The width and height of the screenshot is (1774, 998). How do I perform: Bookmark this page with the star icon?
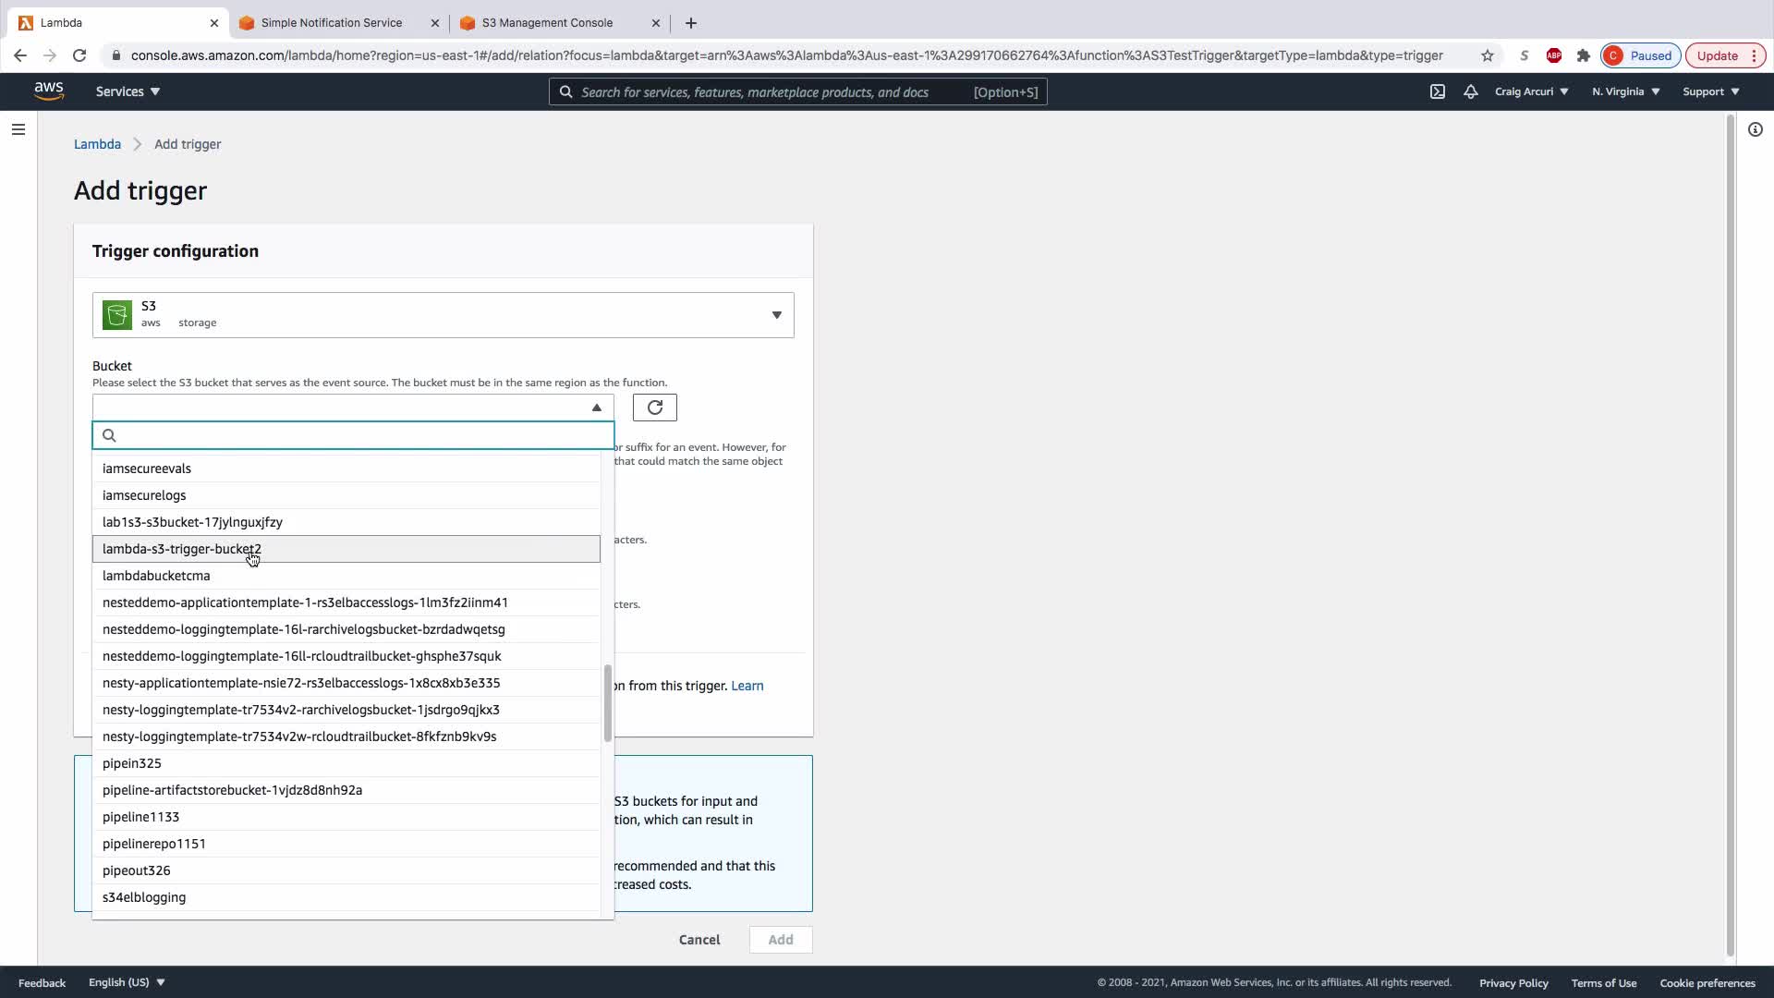(x=1487, y=55)
